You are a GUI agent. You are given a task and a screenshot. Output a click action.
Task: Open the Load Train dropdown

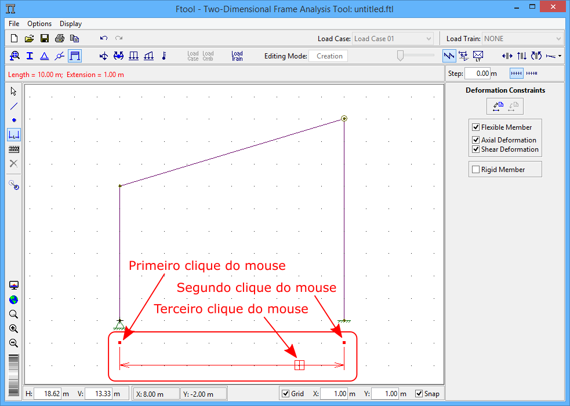pos(558,39)
